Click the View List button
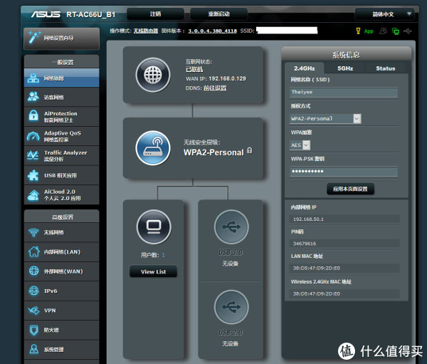 coord(153,271)
